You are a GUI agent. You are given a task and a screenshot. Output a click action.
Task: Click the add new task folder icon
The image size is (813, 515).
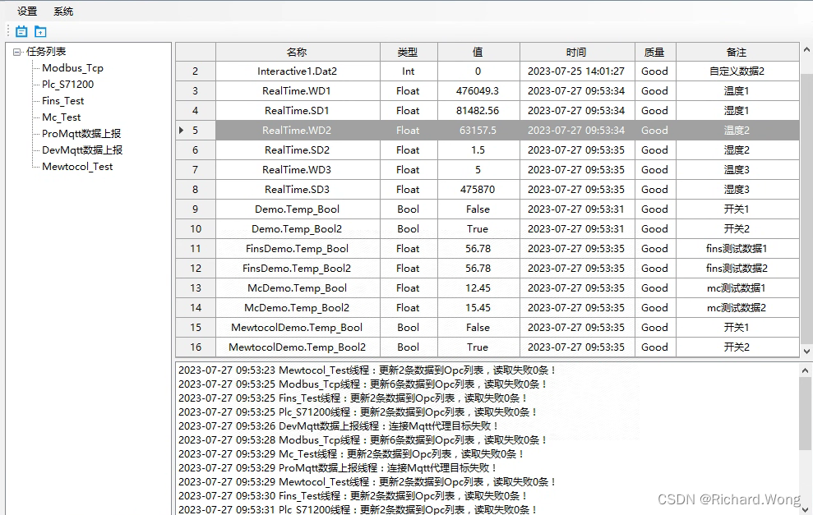(x=40, y=31)
